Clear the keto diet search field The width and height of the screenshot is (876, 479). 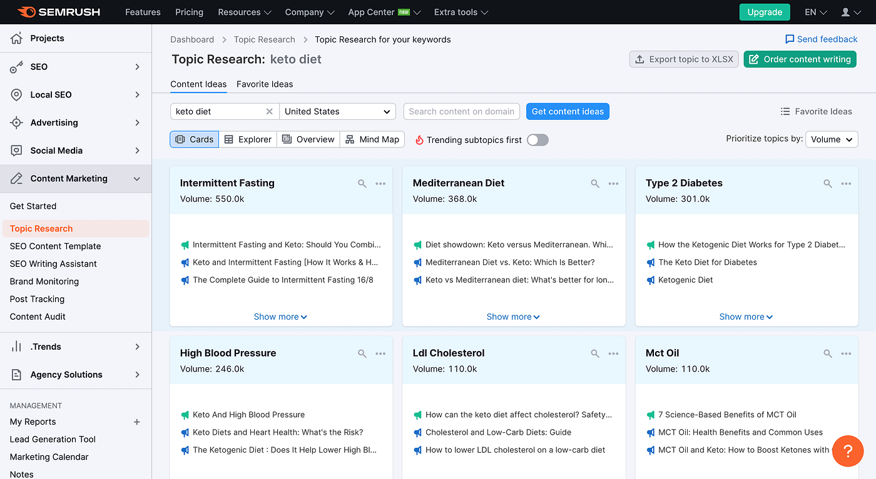[x=269, y=111]
